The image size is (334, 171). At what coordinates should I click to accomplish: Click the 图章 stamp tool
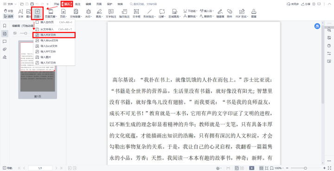coord(254,13)
